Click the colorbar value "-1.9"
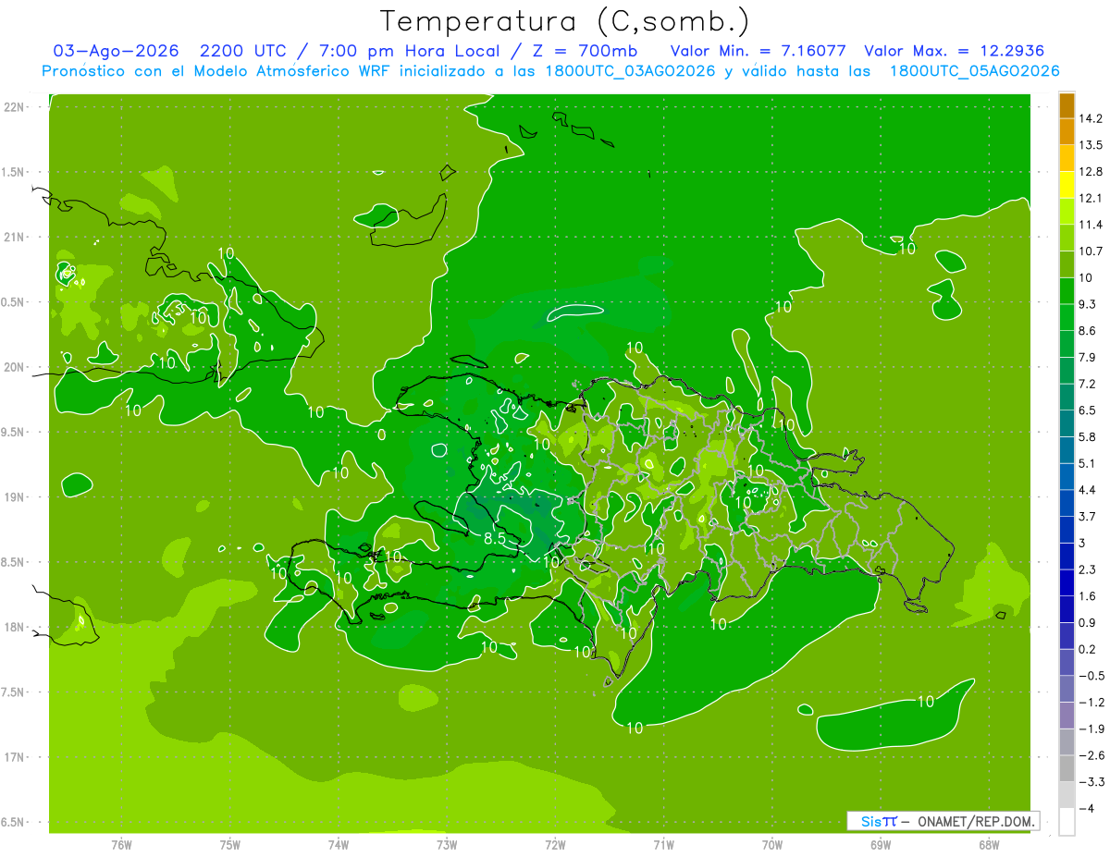The width and height of the screenshot is (1110, 857). [1091, 728]
